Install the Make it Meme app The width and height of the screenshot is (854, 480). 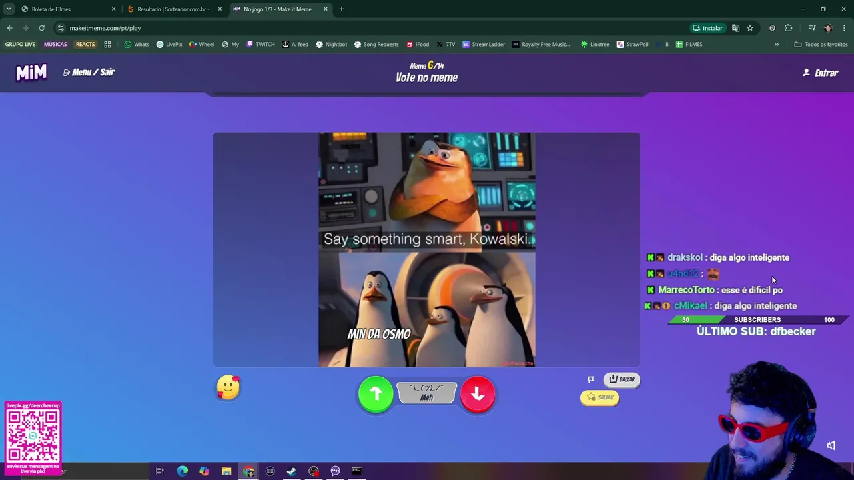click(x=707, y=28)
